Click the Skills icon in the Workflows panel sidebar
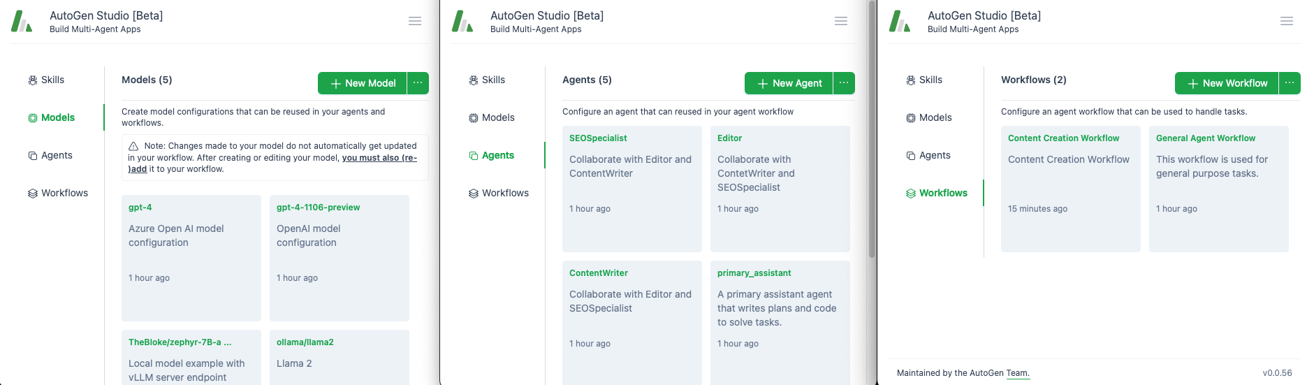Image resolution: width=1307 pixels, height=385 pixels. 911,80
